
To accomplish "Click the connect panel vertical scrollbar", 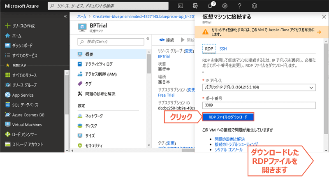I will tap(326, 88).
